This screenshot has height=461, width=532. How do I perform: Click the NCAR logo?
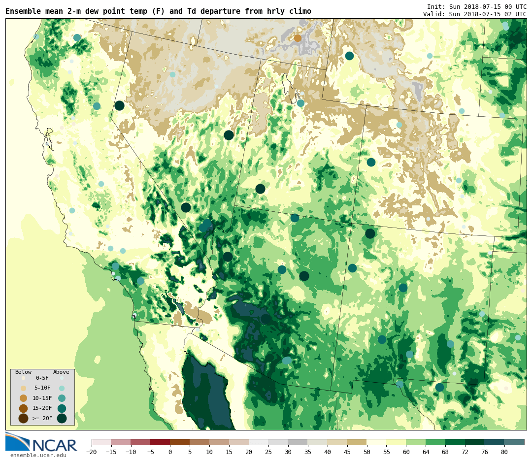[41, 442]
